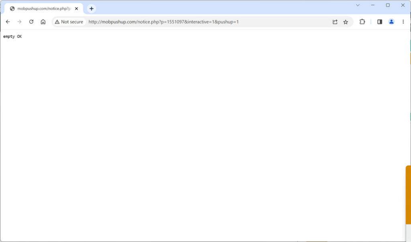The width and height of the screenshot is (411, 242).
Task: Click inside the address bar URL
Action: (161, 22)
